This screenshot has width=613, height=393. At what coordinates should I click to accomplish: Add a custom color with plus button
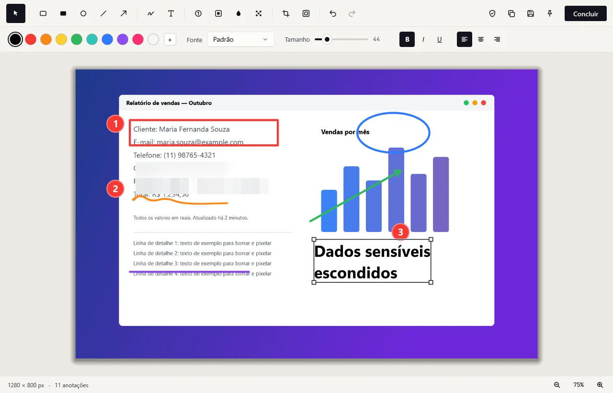coord(170,39)
